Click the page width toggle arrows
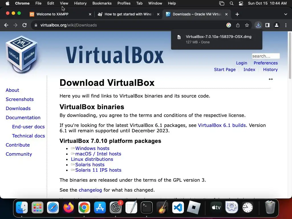This screenshot has width=292, height=219. [x=271, y=79]
